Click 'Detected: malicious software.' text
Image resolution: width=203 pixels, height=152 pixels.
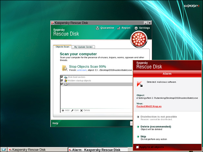161,82
